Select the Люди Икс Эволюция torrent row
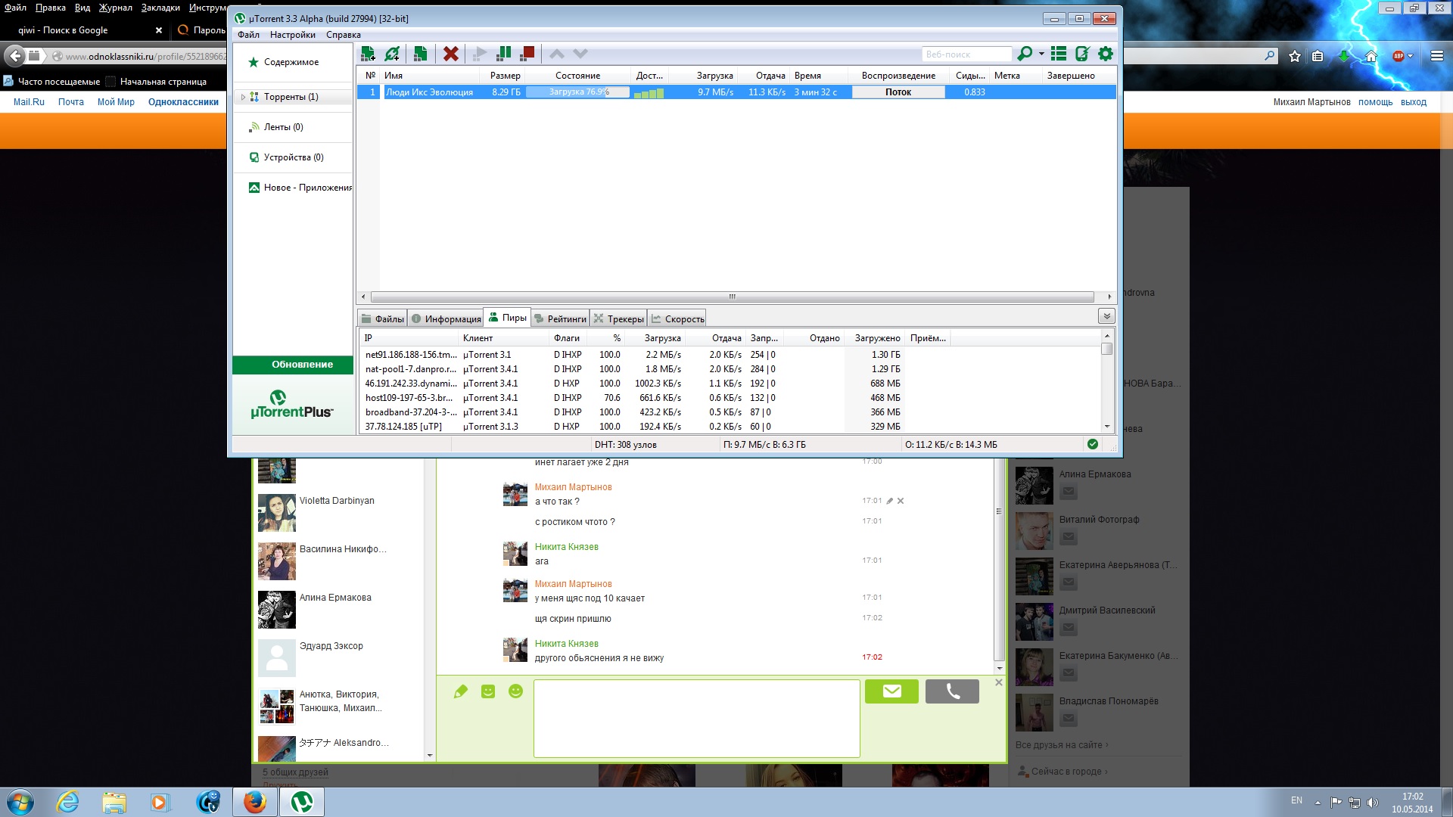 736,92
